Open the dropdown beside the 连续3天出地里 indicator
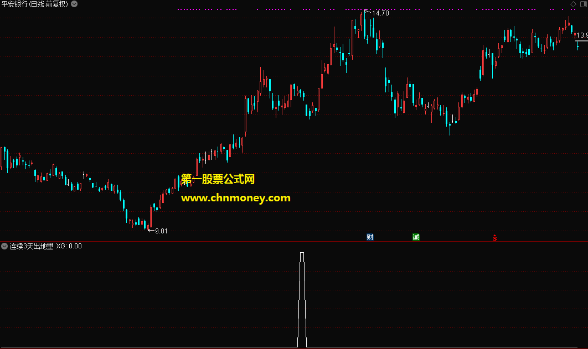 click(4, 246)
